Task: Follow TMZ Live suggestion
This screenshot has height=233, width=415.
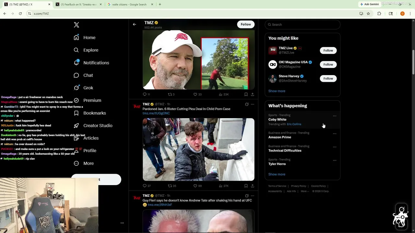Action: [328, 50]
